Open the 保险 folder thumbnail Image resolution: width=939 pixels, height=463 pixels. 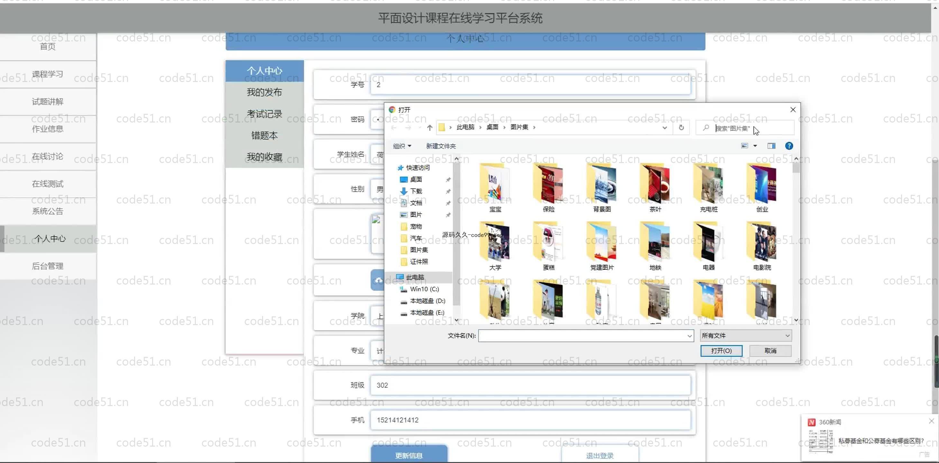pos(548,187)
